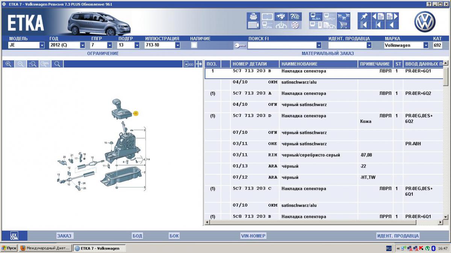Open the binoculars search tool
Viewport: 451px width, 253px height.
280,16
